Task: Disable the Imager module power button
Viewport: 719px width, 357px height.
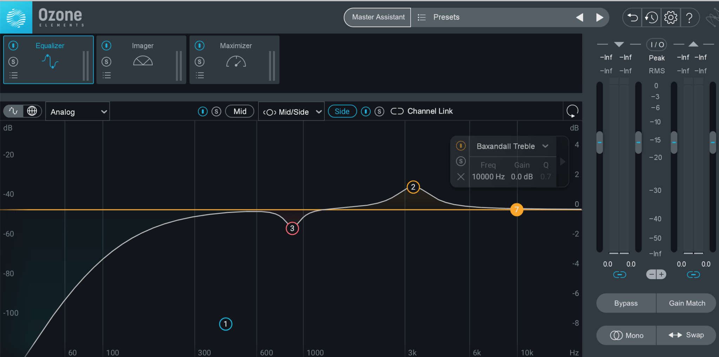Action: point(106,46)
